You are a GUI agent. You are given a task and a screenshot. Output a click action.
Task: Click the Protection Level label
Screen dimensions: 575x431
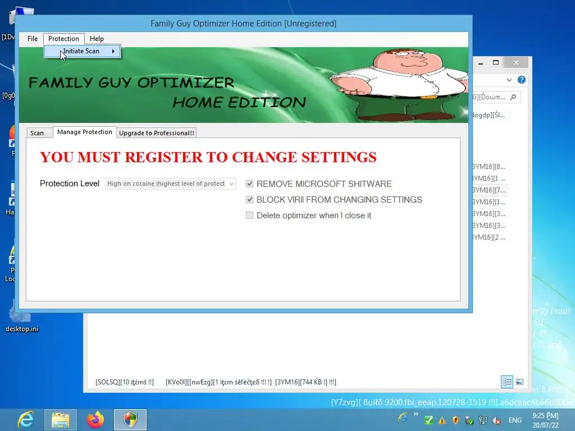(70, 184)
